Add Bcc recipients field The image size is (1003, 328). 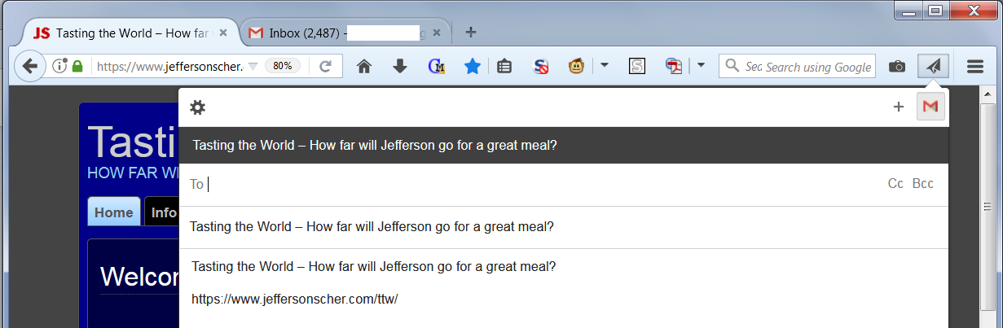[923, 184]
